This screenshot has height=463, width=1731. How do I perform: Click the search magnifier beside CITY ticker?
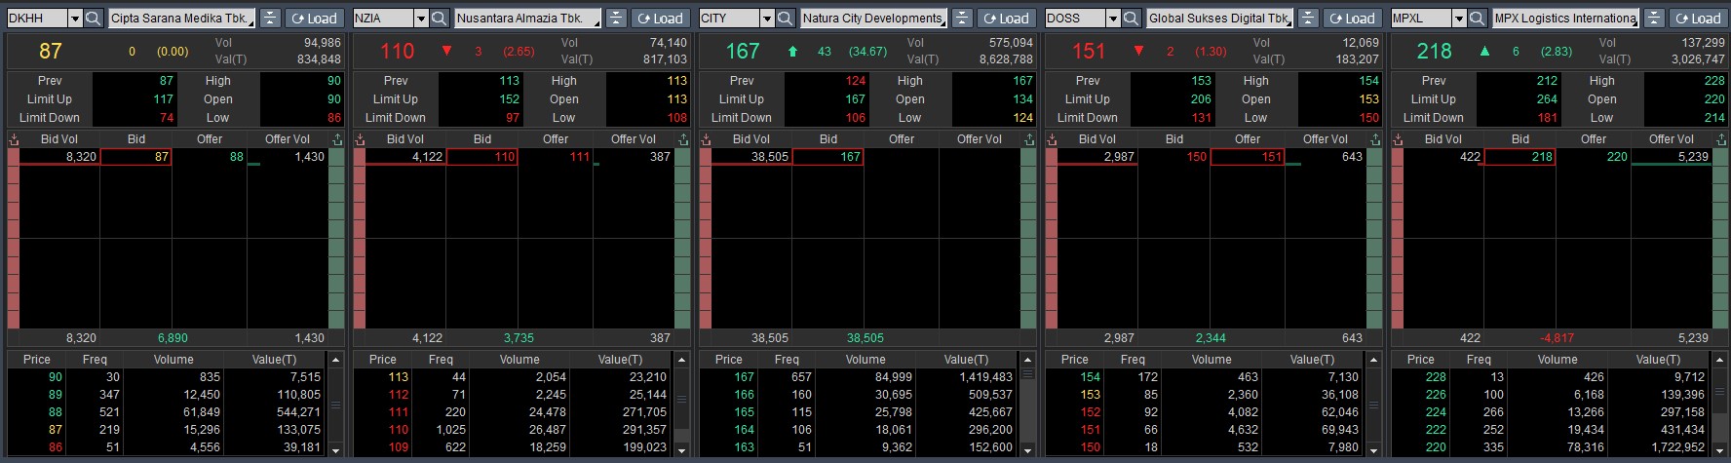pyautogui.click(x=785, y=19)
